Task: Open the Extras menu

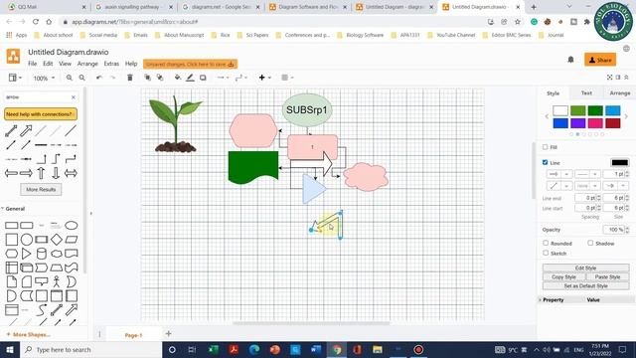Action: [111, 64]
